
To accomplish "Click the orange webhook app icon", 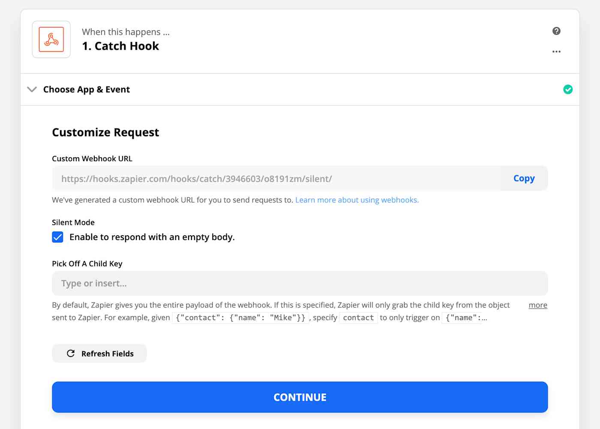I will [51, 39].
